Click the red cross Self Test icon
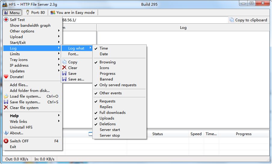272x164 pixels. point(6,20)
